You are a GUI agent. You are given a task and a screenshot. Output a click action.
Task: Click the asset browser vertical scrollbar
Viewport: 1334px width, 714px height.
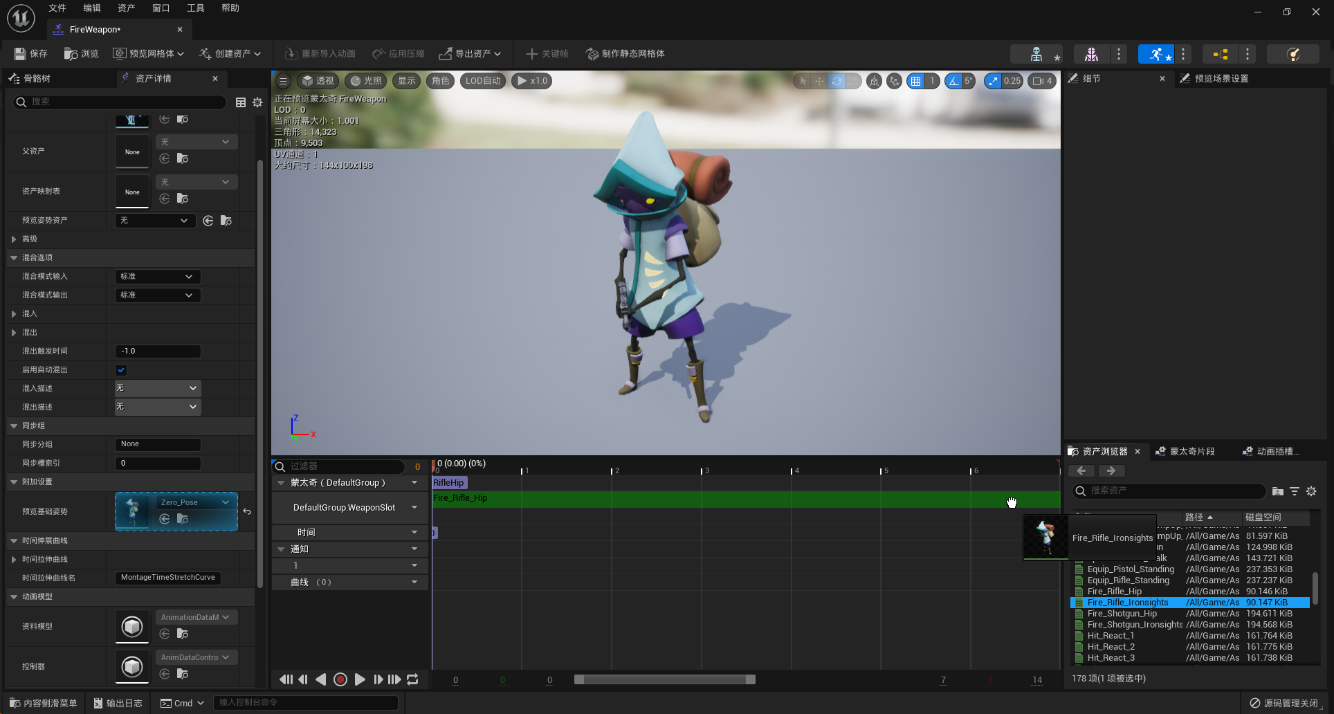point(1315,587)
